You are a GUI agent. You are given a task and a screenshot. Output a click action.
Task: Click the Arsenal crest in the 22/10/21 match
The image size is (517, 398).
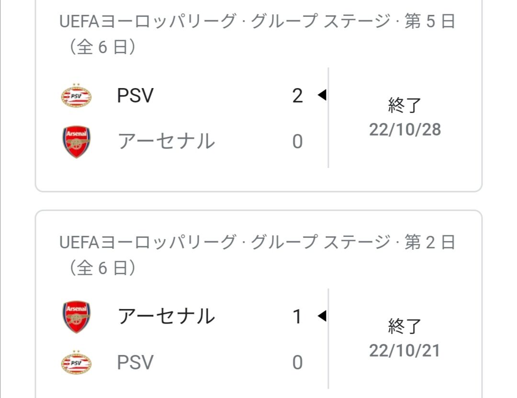(76, 317)
